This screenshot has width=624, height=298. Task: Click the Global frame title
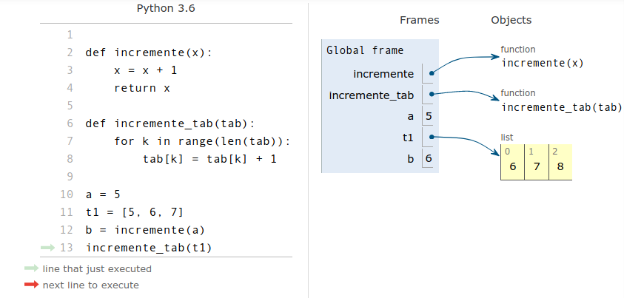click(365, 50)
